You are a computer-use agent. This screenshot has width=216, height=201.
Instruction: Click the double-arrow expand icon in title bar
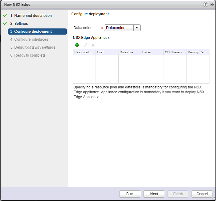[212, 5]
